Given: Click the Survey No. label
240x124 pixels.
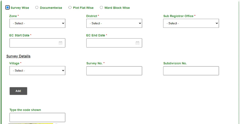Looking at the screenshot, I should pyautogui.click(x=94, y=63).
